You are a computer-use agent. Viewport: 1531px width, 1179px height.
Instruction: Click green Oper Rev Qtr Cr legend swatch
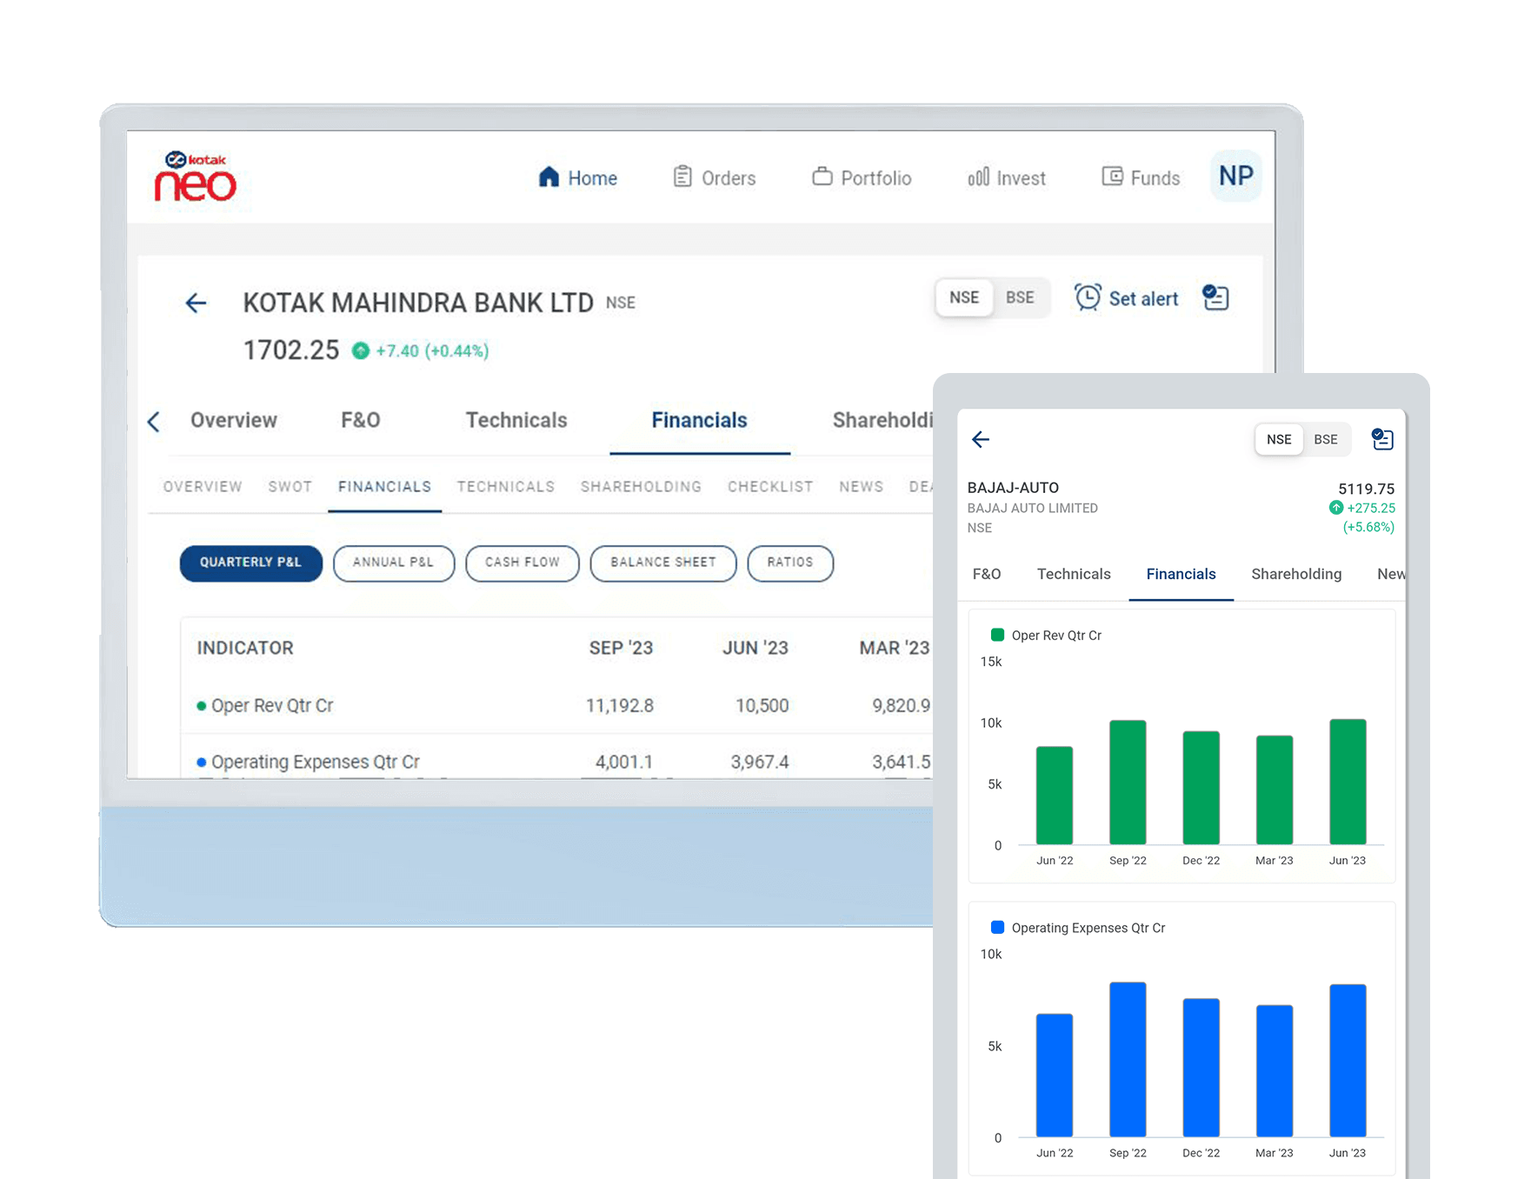click(997, 636)
